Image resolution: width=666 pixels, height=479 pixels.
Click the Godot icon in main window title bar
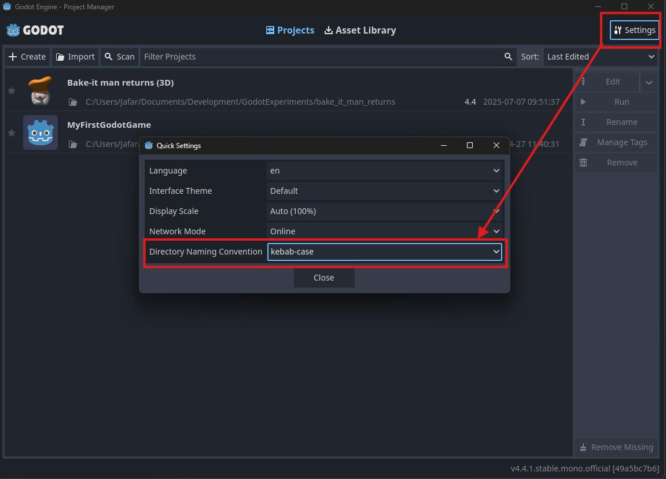tap(7, 6)
